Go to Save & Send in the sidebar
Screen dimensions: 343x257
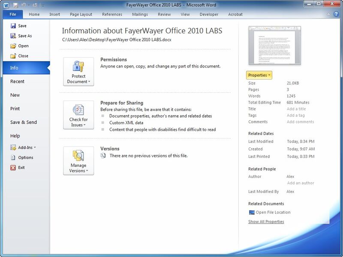coord(24,122)
